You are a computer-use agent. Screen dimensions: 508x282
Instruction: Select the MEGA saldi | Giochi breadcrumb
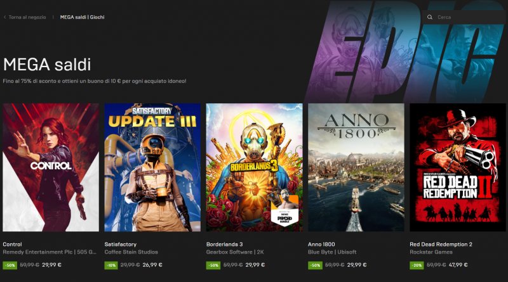pos(83,17)
